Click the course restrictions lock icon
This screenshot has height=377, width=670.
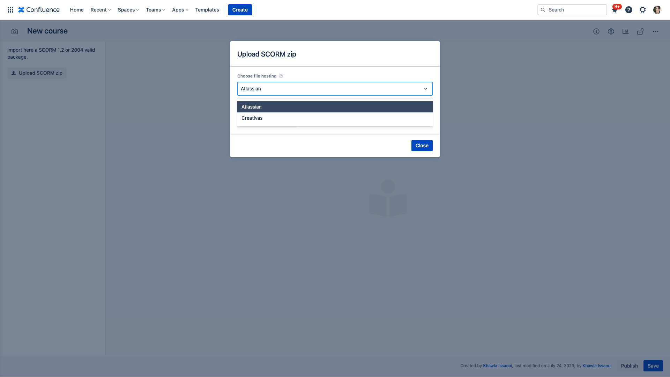pyautogui.click(x=640, y=31)
